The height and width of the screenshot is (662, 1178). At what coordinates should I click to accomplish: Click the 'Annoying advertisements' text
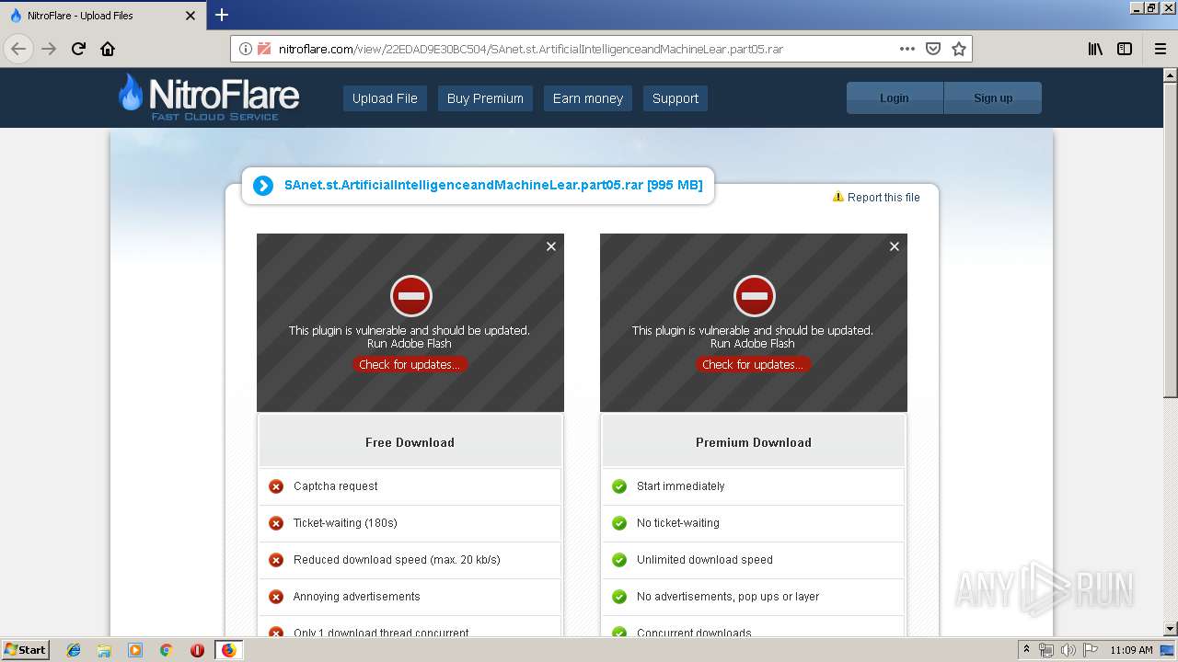point(357,597)
